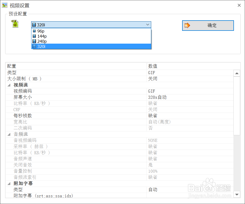Click the 音频声道 row label
The height and width of the screenshot is (204, 245).
pyautogui.click(x=23, y=159)
